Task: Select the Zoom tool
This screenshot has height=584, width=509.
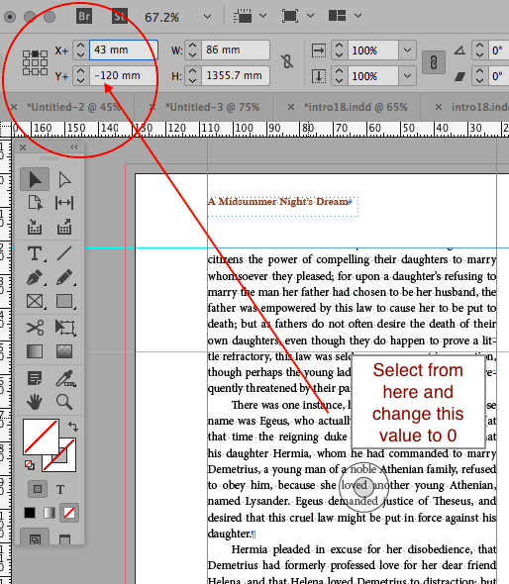Action: tap(64, 402)
